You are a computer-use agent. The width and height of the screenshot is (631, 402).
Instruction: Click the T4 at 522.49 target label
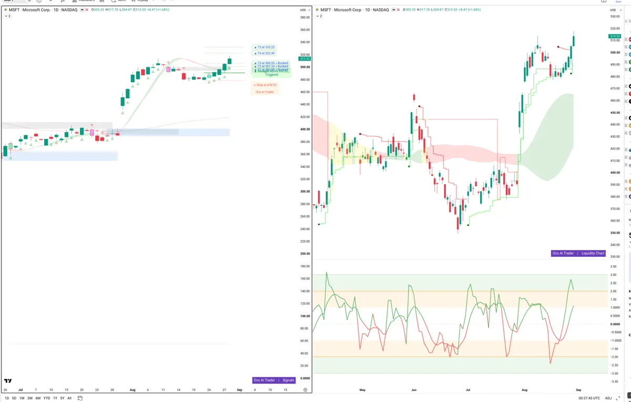pyautogui.click(x=264, y=53)
